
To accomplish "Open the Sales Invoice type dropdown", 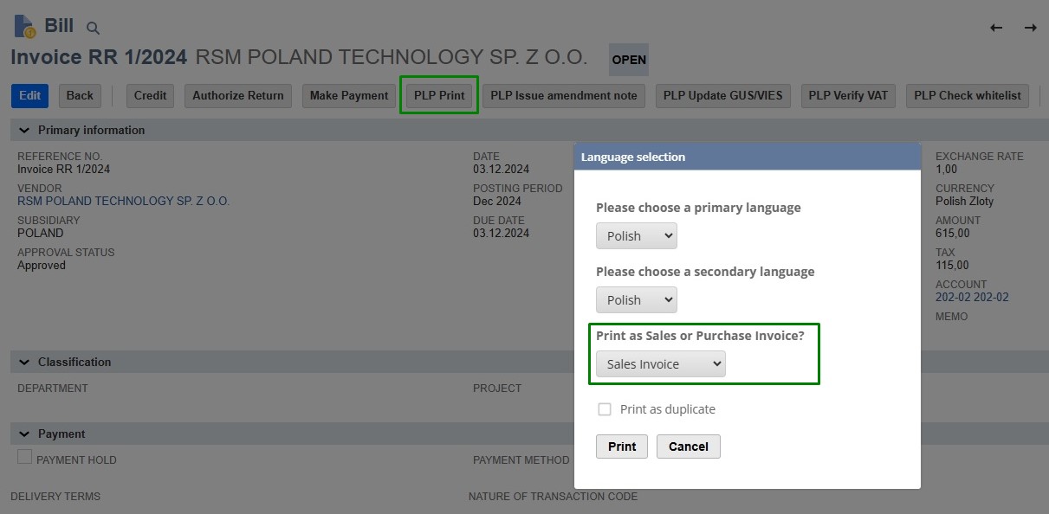I will pos(660,364).
